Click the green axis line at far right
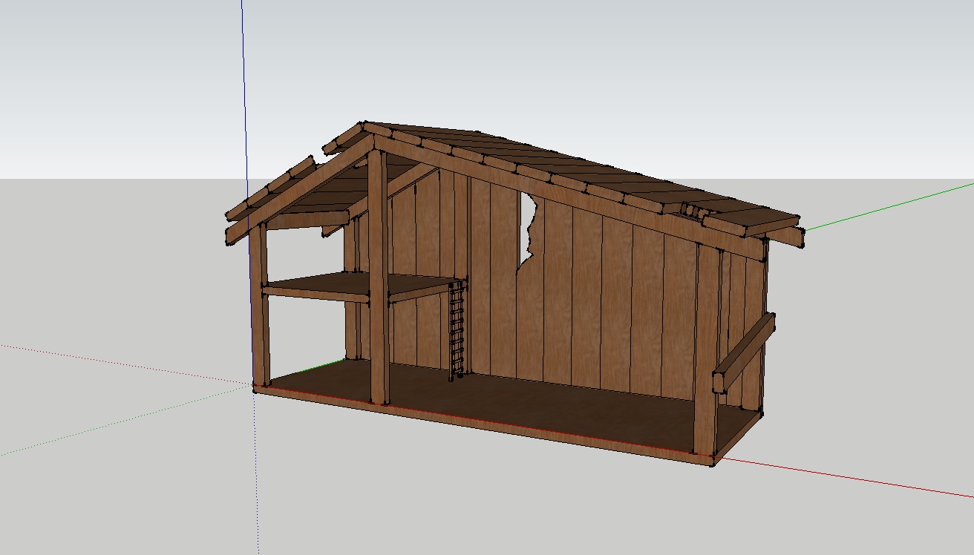 click(x=891, y=204)
